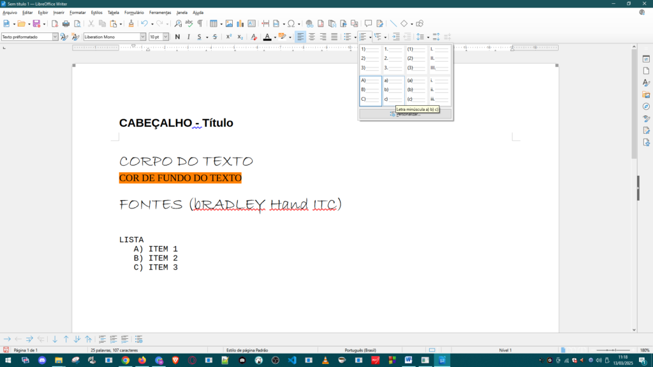Open the Liberation Mono font name dropdown

(x=143, y=37)
